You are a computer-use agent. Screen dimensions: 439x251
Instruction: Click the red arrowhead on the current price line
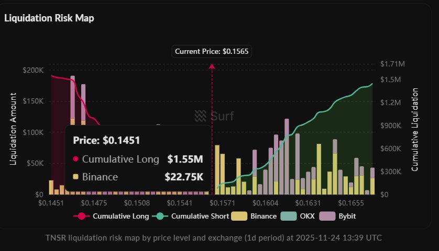click(x=212, y=66)
